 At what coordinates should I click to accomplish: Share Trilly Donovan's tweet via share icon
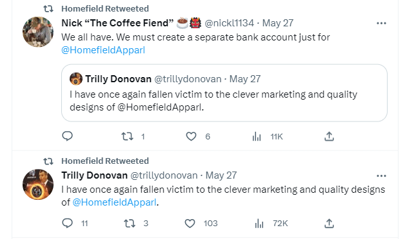[329, 224]
